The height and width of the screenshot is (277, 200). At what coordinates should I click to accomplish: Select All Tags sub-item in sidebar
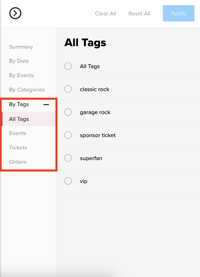click(x=19, y=119)
